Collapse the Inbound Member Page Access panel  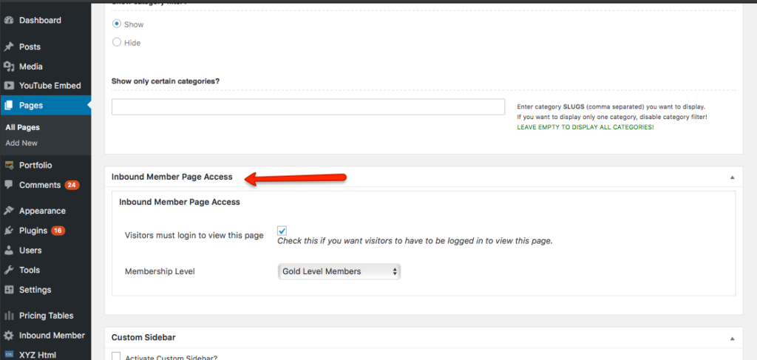tap(733, 177)
